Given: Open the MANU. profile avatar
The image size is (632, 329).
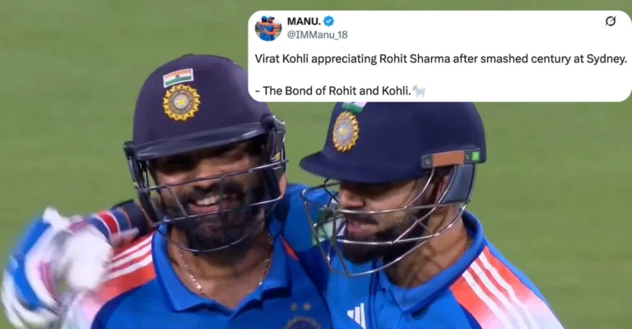Looking at the screenshot, I should click(268, 28).
